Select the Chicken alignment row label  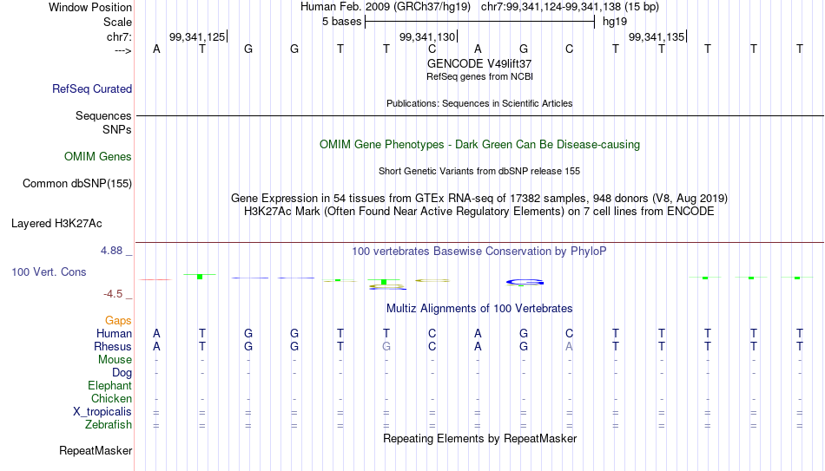[x=111, y=399]
